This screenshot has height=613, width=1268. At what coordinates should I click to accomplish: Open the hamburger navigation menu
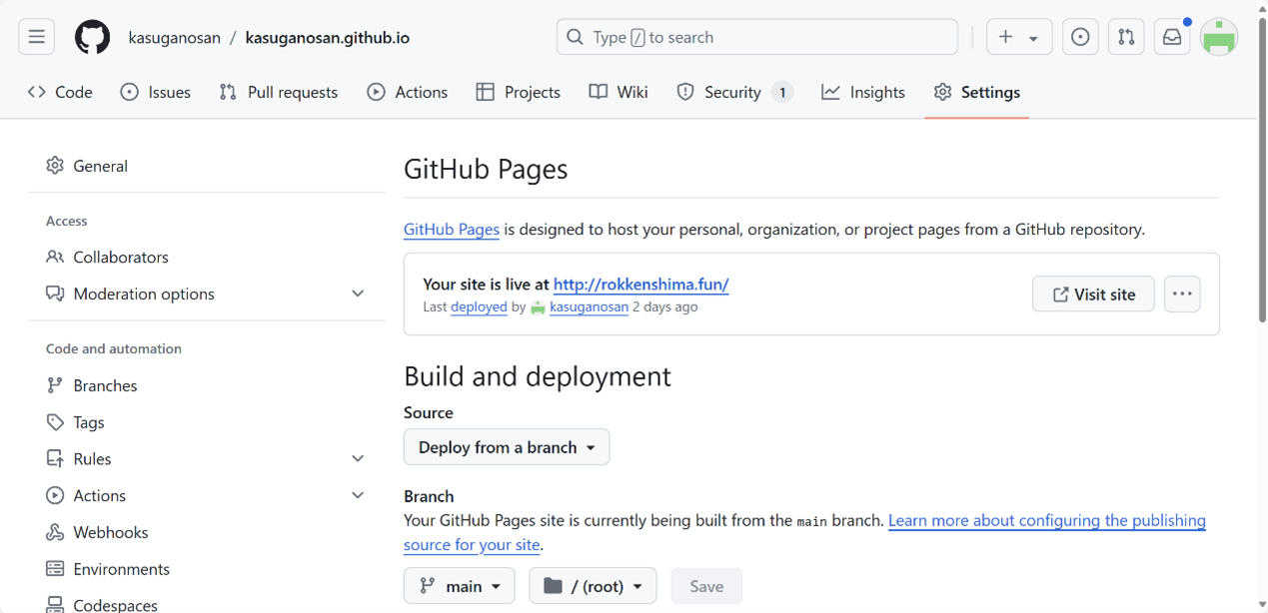click(37, 37)
